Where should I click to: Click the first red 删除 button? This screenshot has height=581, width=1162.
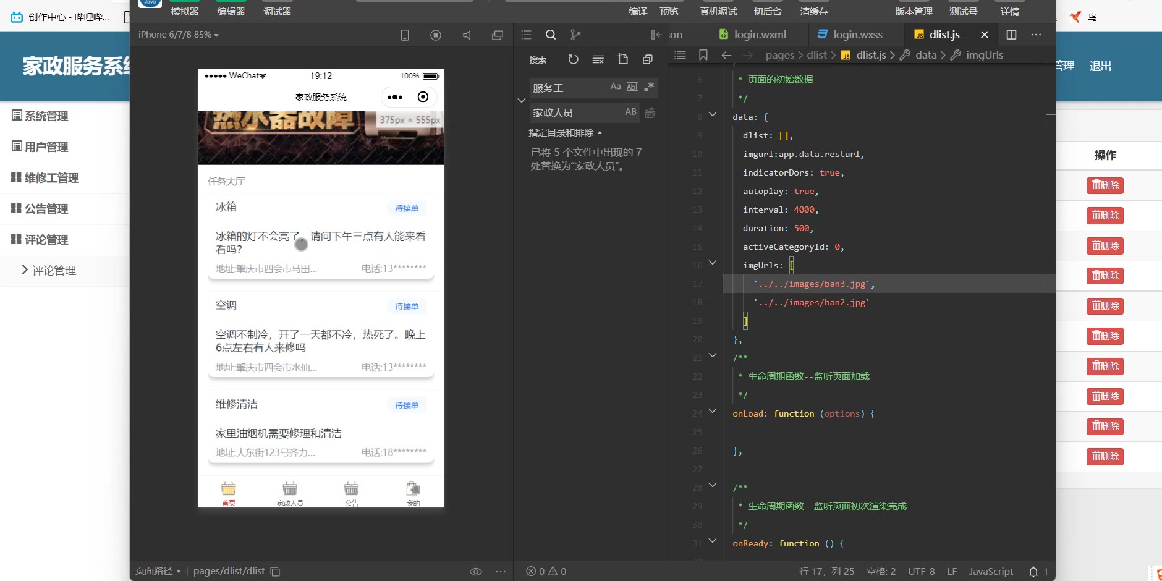coord(1105,185)
